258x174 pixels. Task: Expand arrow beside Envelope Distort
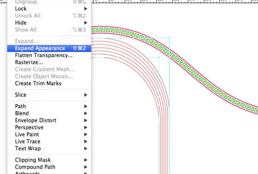pos(86,120)
